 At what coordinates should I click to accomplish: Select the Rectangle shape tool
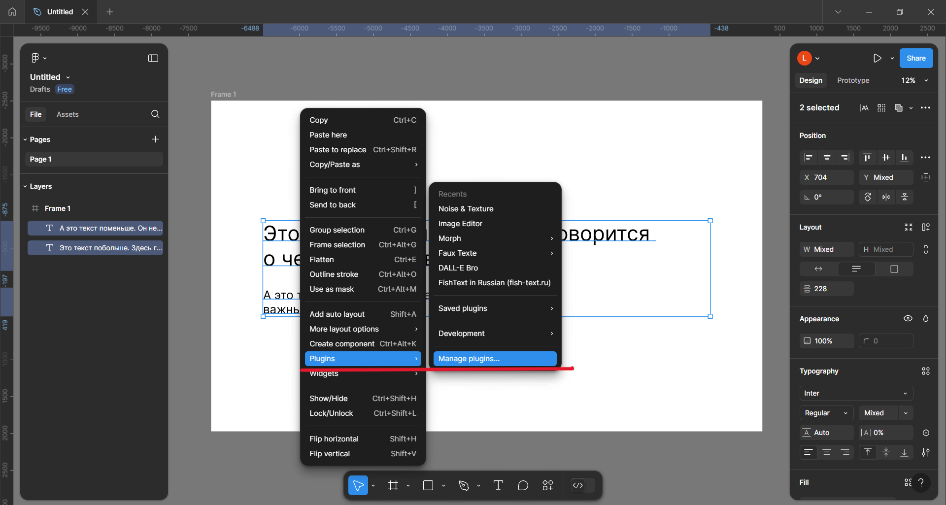coord(428,486)
